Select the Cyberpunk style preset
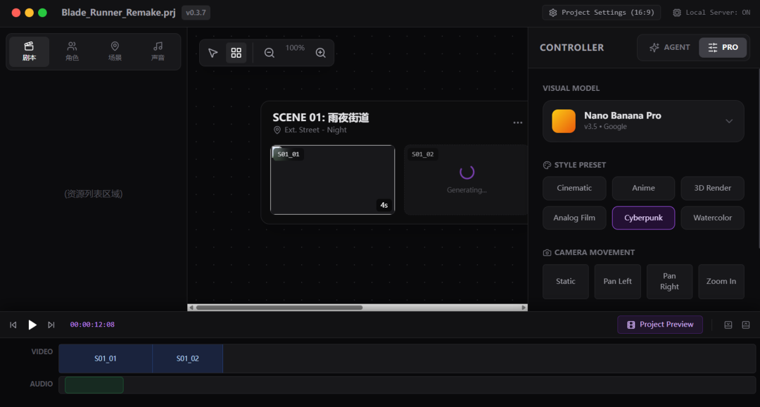Viewport: 760px width, 407px height. coord(643,218)
